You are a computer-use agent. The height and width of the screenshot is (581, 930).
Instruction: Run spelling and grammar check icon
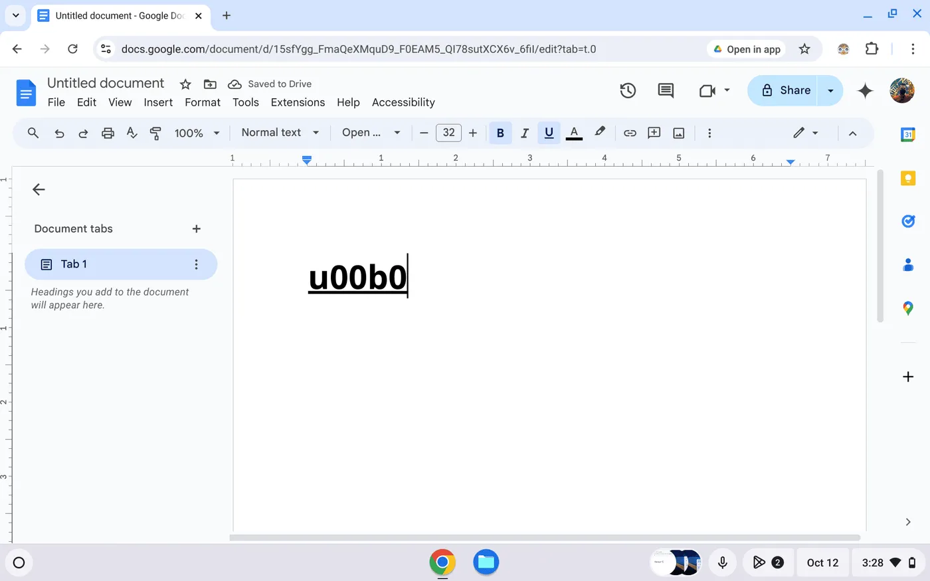pos(132,133)
